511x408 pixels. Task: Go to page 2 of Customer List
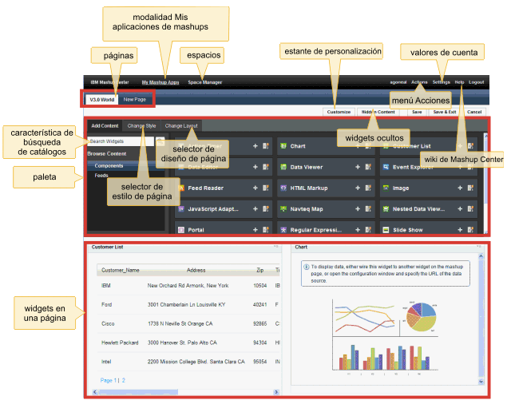click(124, 380)
